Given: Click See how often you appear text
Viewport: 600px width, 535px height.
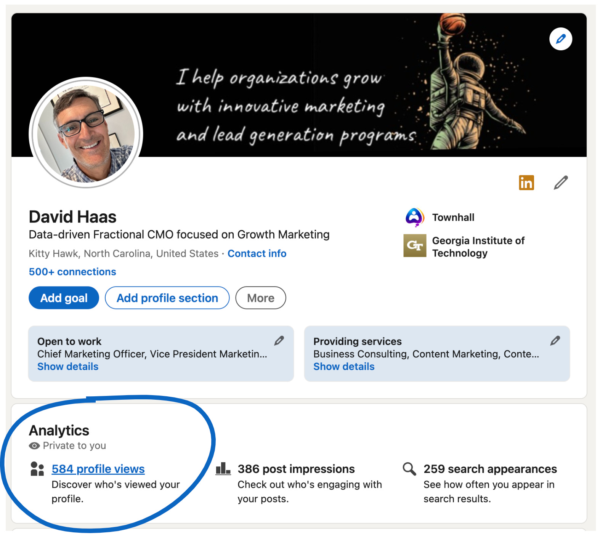Looking at the screenshot, I should [x=489, y=492].
